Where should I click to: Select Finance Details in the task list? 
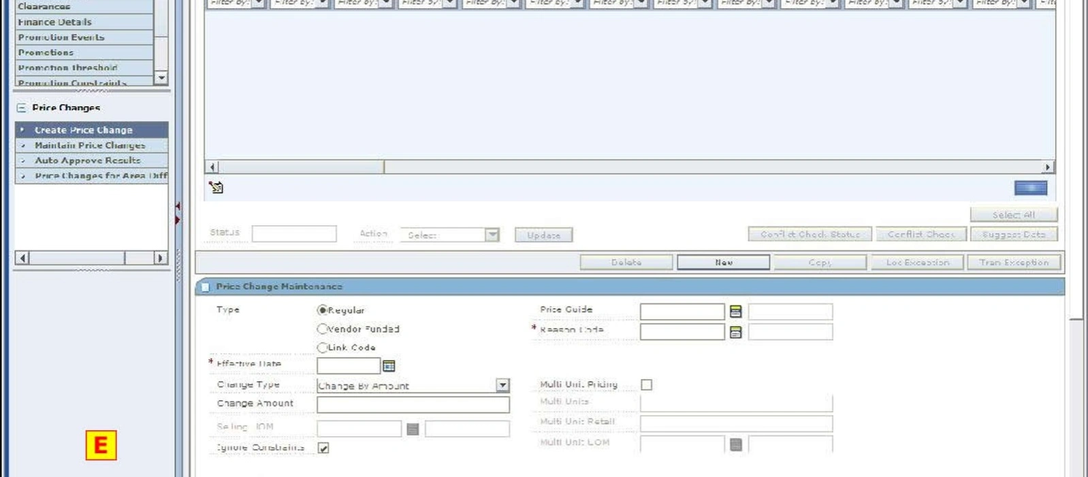pyautogui.click(x=84, y=22)
